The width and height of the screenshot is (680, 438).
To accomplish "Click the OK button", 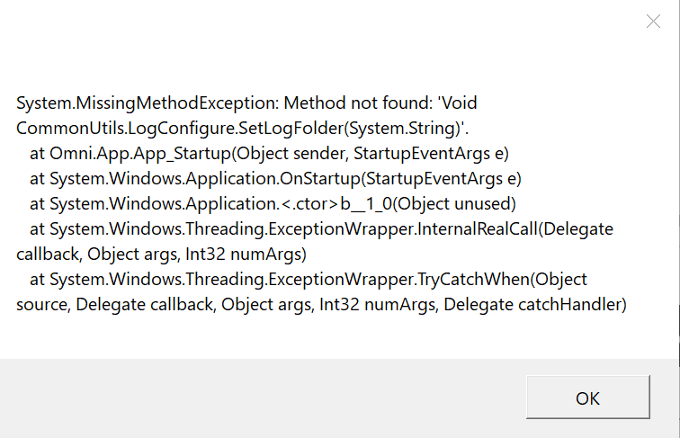I will pos(587,397).
